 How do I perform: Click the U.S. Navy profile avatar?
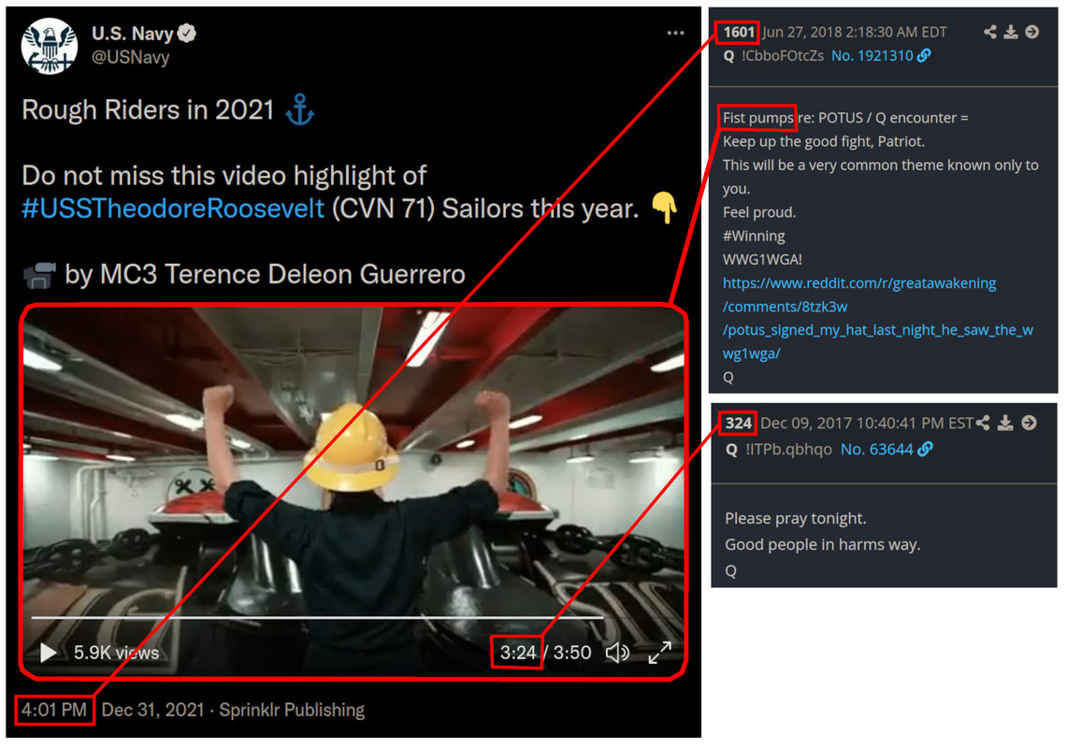click(49, 46)
